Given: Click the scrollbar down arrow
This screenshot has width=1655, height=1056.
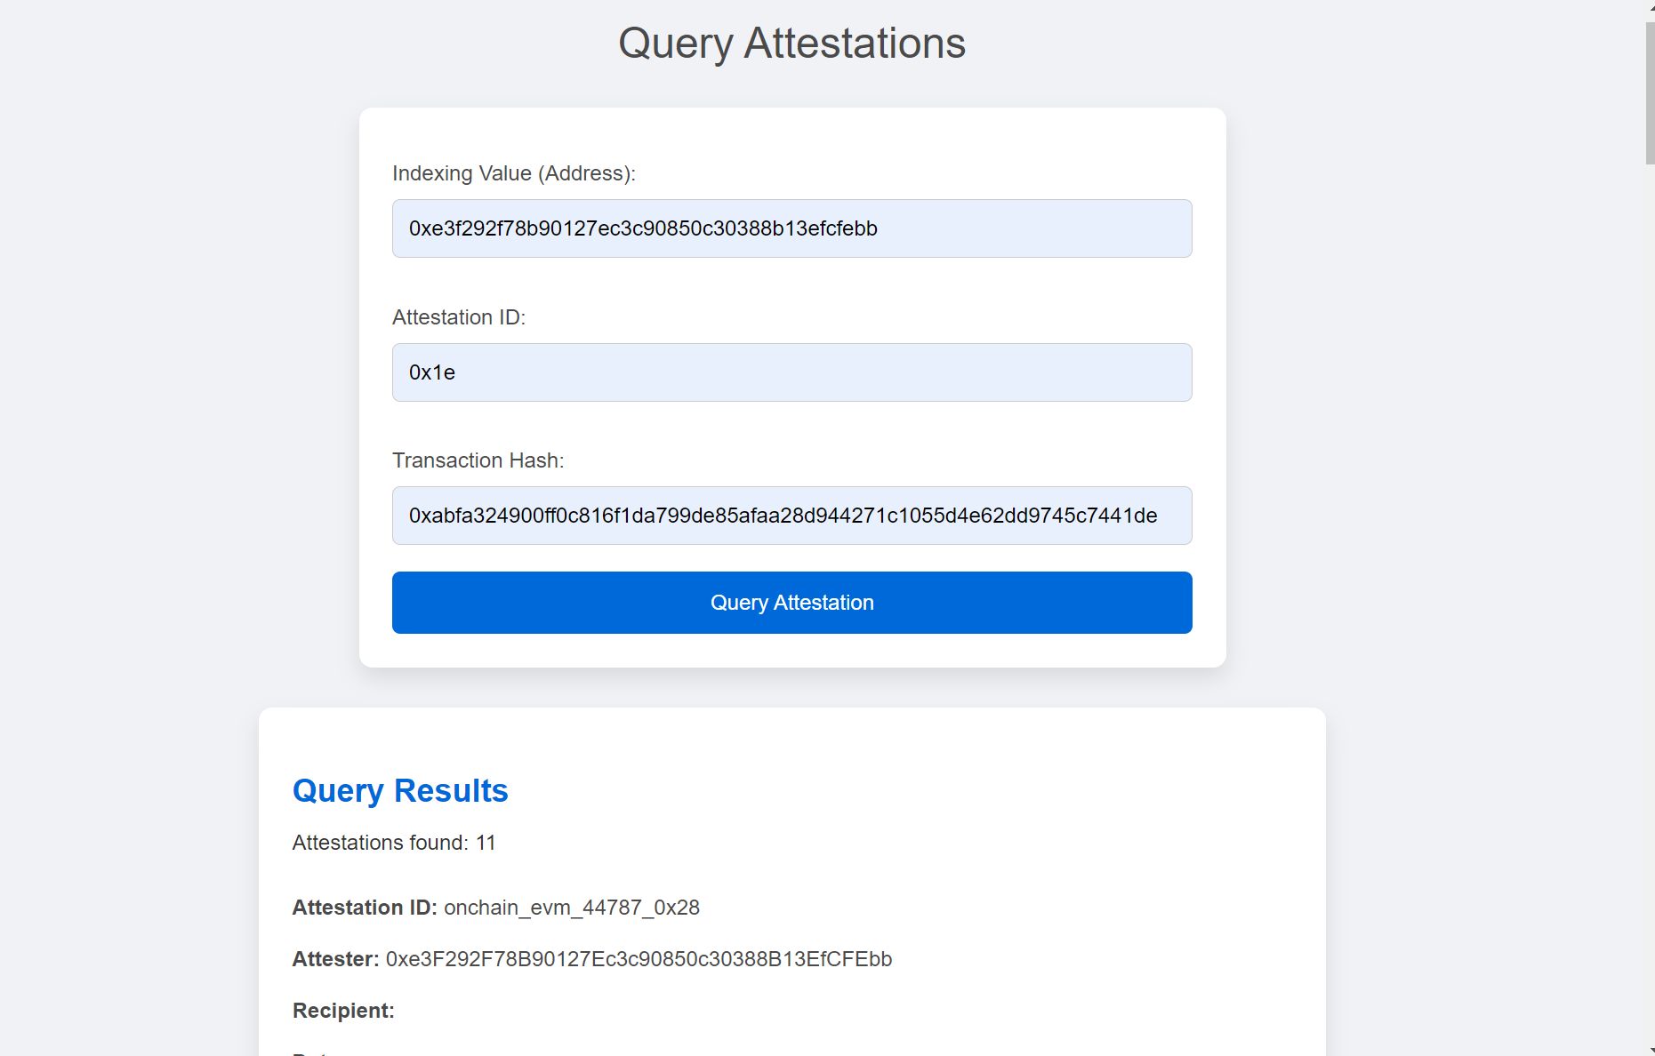Looking at the screenshot, I should point(1650,1051).
